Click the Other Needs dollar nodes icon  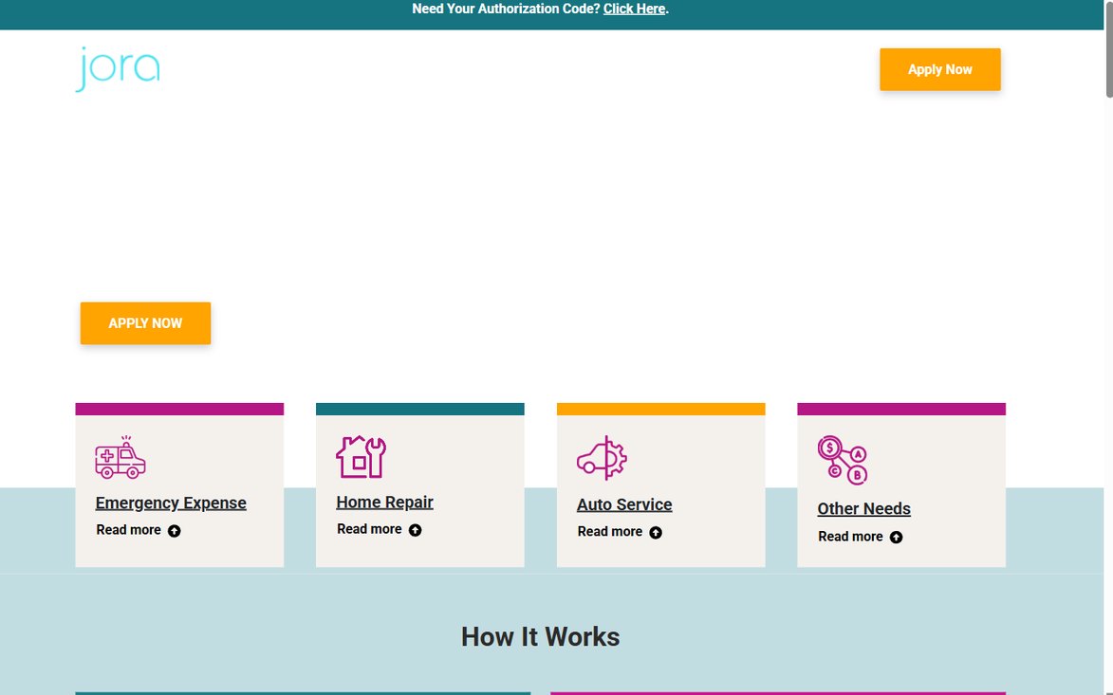[x=843, y=460]
